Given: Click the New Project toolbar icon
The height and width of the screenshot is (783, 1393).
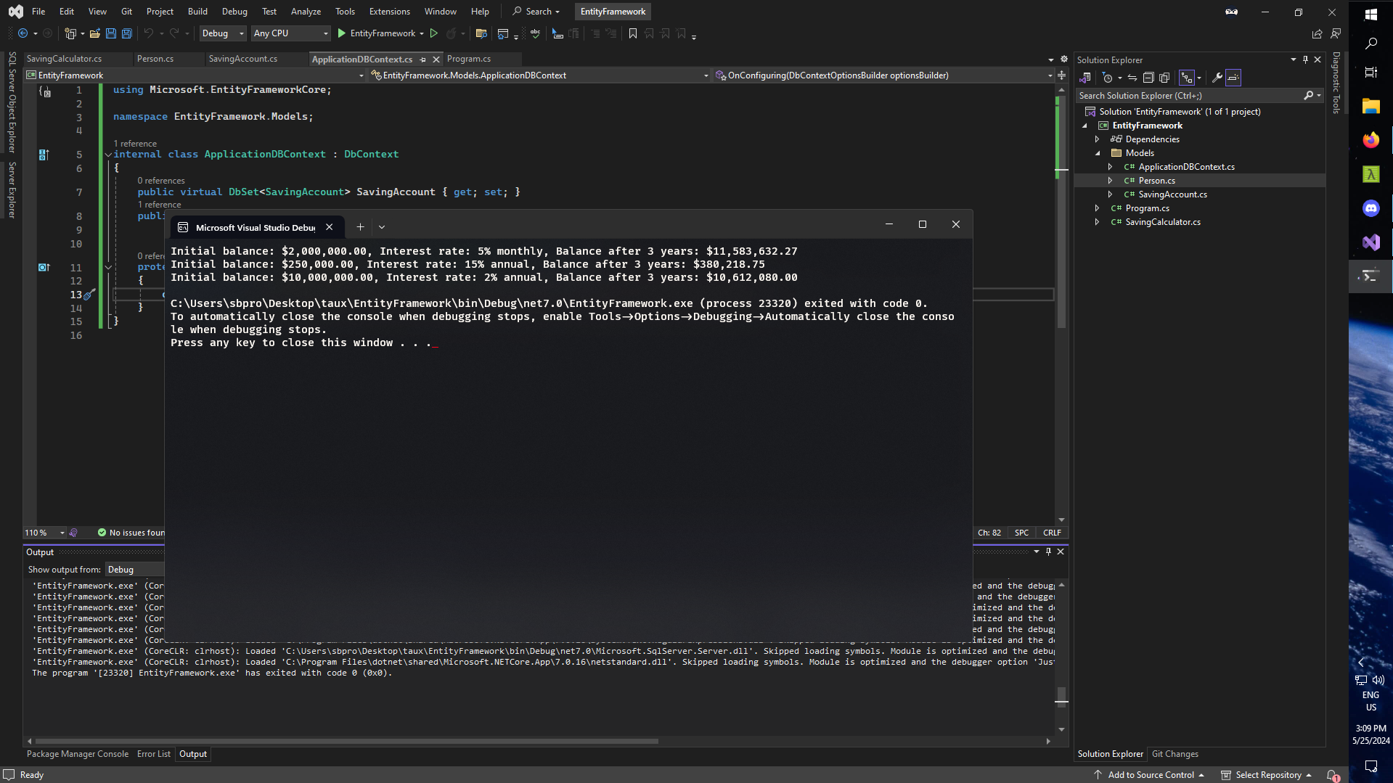Looking at the screenshot, I should click(x=70, y=33).
